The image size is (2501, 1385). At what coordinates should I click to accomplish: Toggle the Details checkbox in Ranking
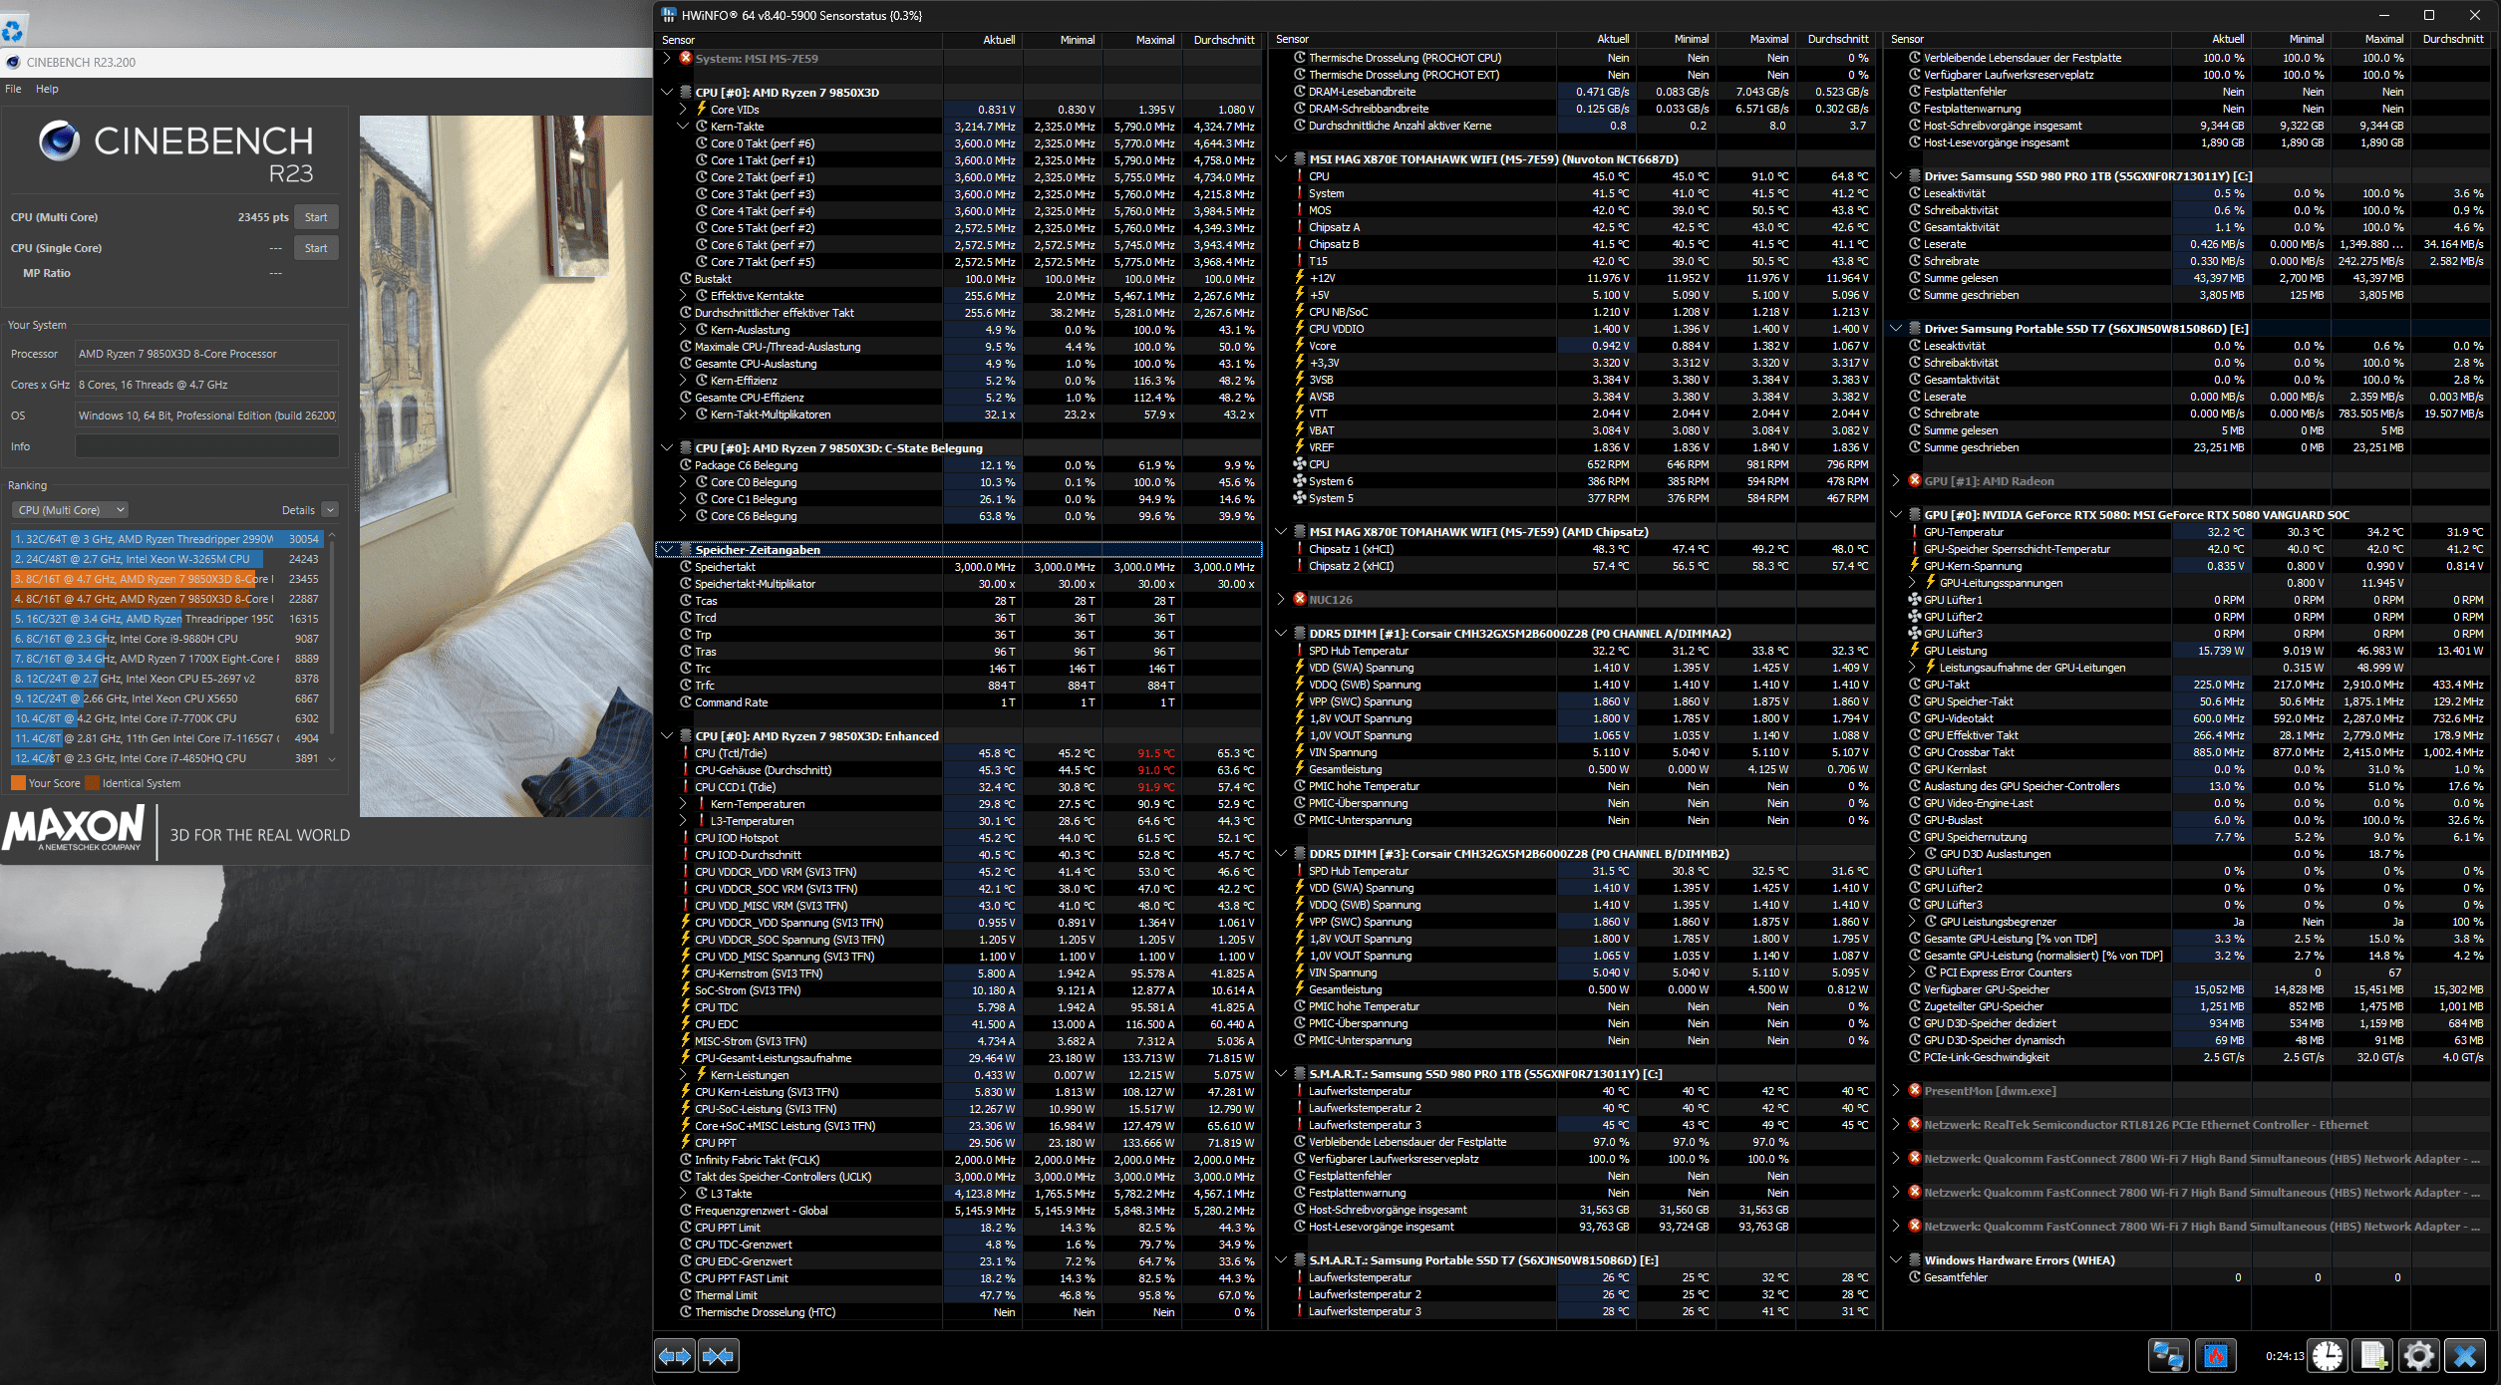pos(330,510)
